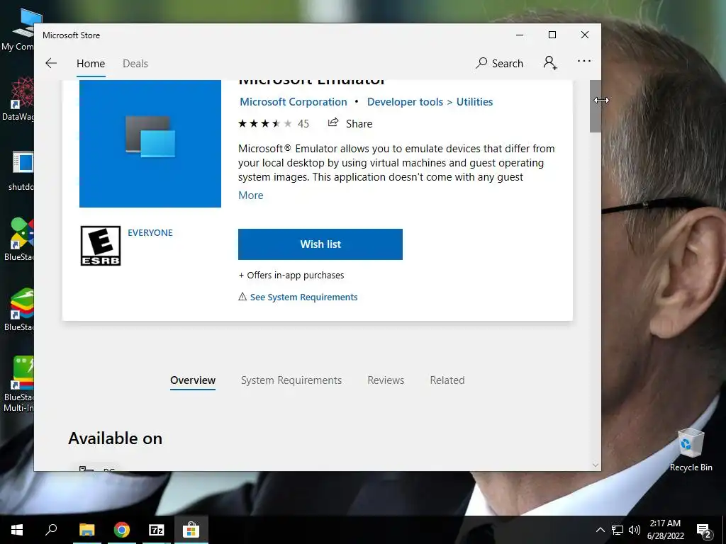Open the three-dot more menu
This screenshot has width=726, height=544.
click(x=584, y=61)
